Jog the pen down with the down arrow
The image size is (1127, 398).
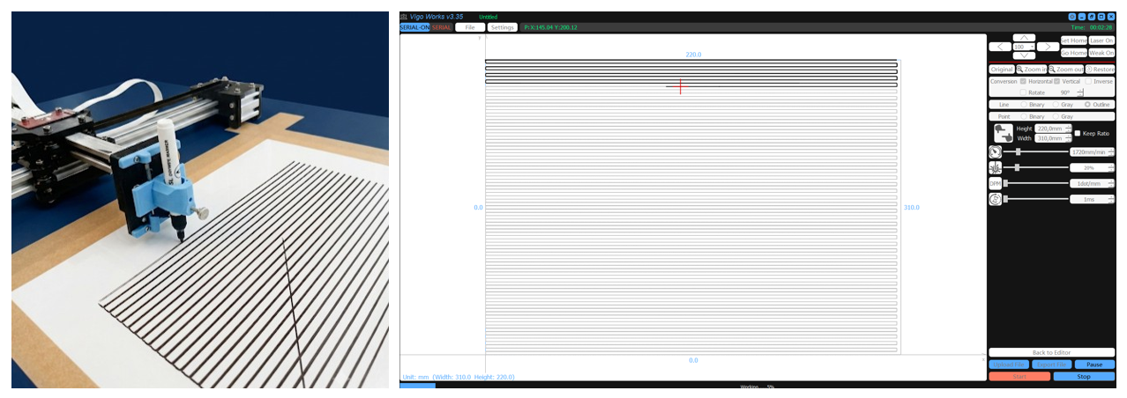tap(1024, 55)
